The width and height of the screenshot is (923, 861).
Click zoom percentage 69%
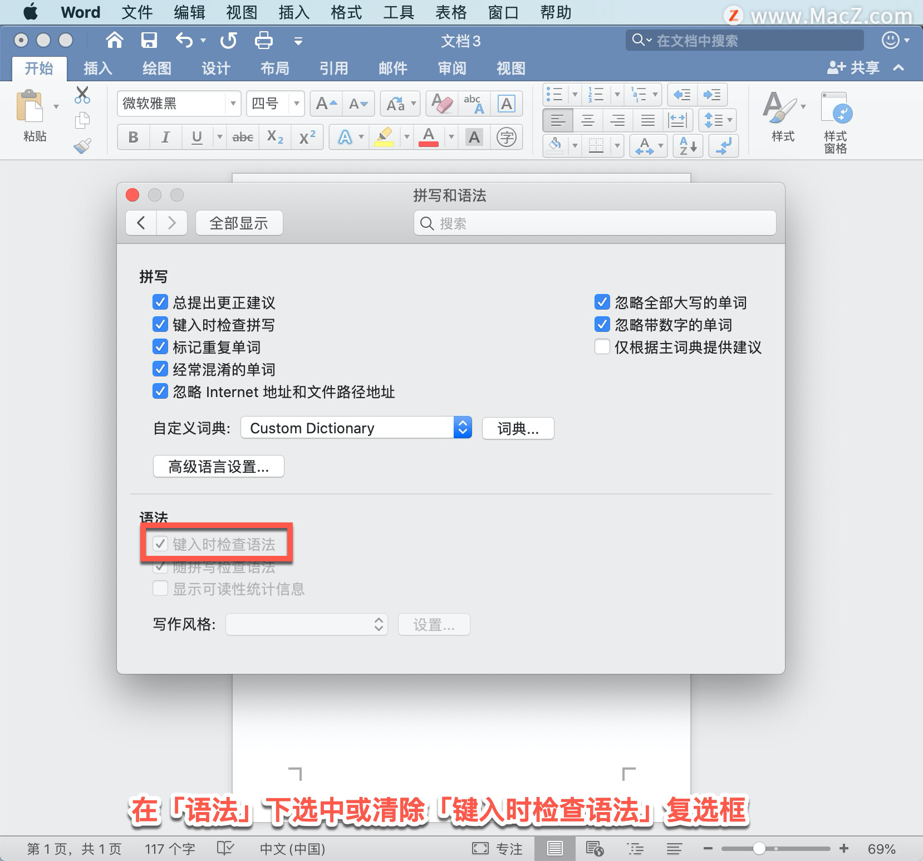pyautogui.click(x=881, y=849)
